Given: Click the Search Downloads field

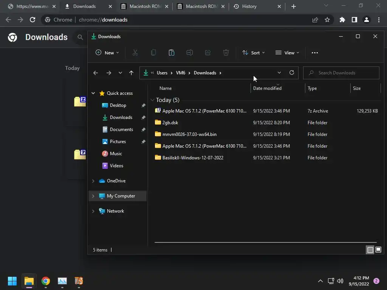Looking at the screenshot, I should 341,73.
